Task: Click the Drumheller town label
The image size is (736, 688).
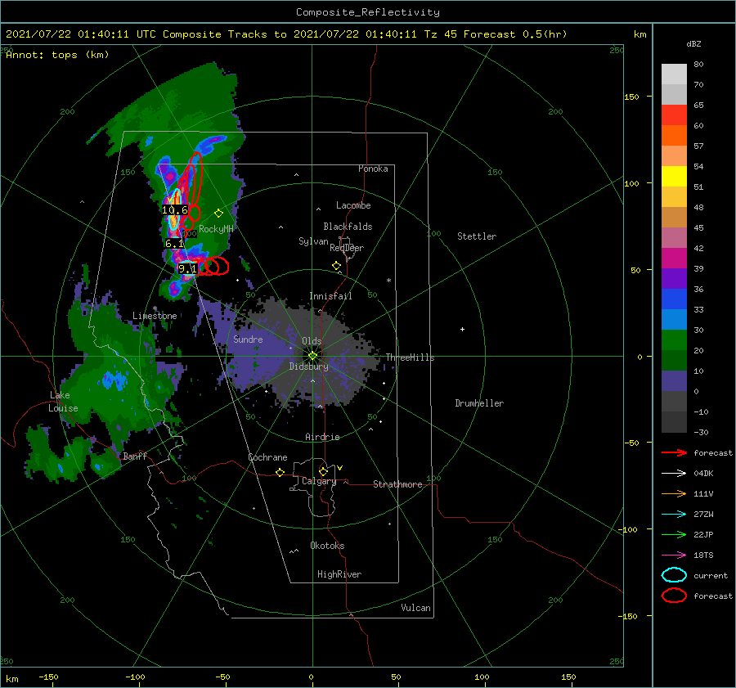Action: coord(479,403)
